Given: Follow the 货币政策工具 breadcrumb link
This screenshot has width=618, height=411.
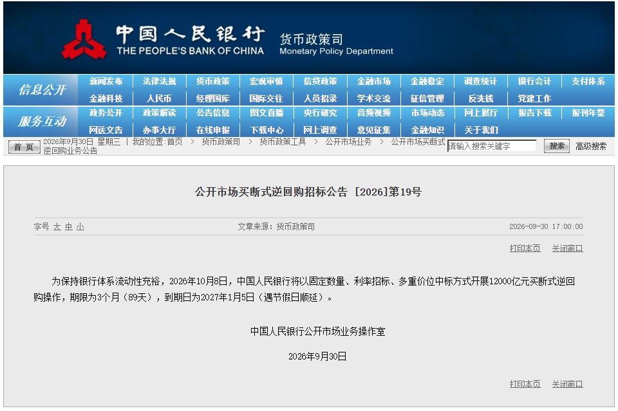Looking at the screenshot, I should pyautogui.click(x=283, y=142).
